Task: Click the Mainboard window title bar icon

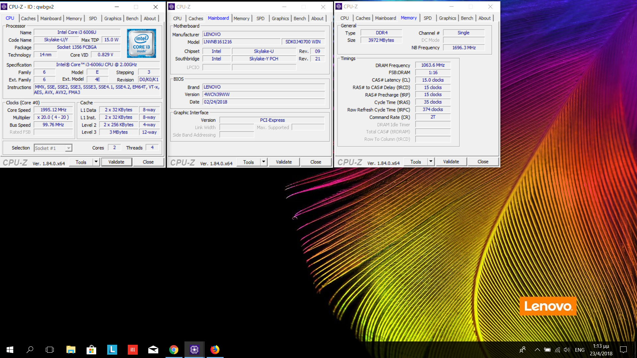Action: point(172,7)
